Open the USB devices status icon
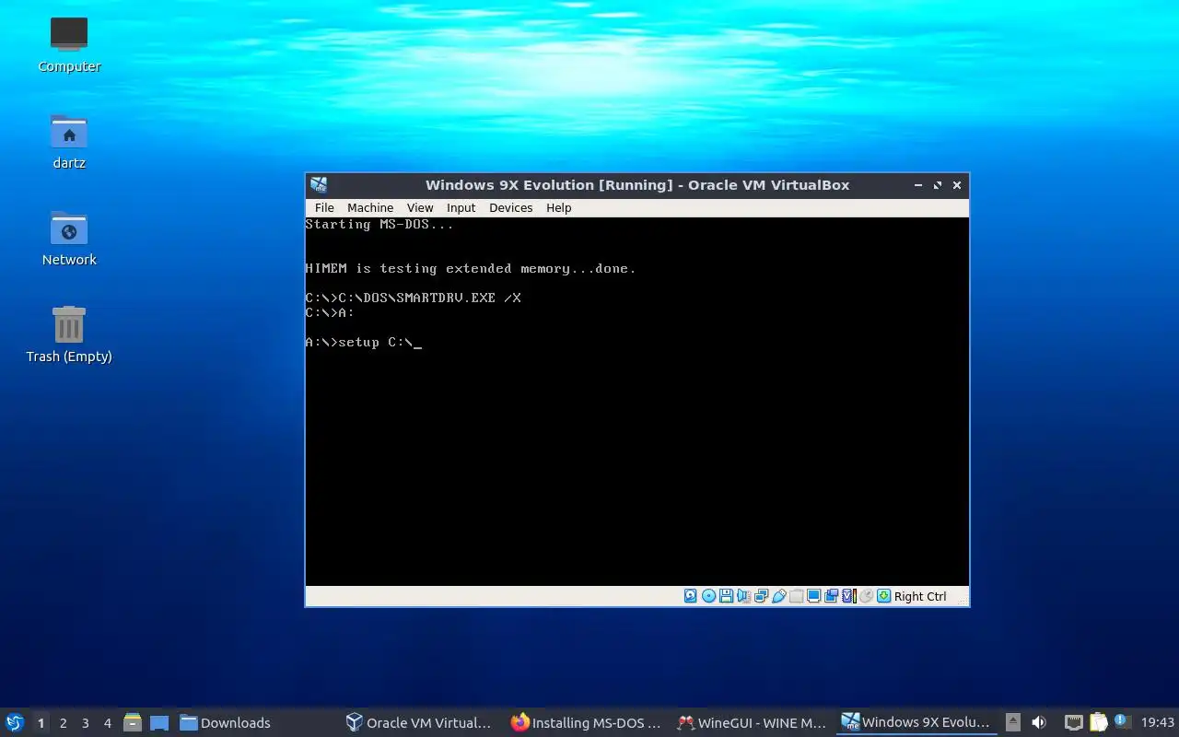1179x737 pixels. 779,596
